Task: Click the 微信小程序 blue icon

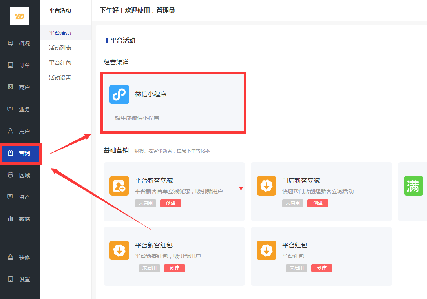Action: 119,94
